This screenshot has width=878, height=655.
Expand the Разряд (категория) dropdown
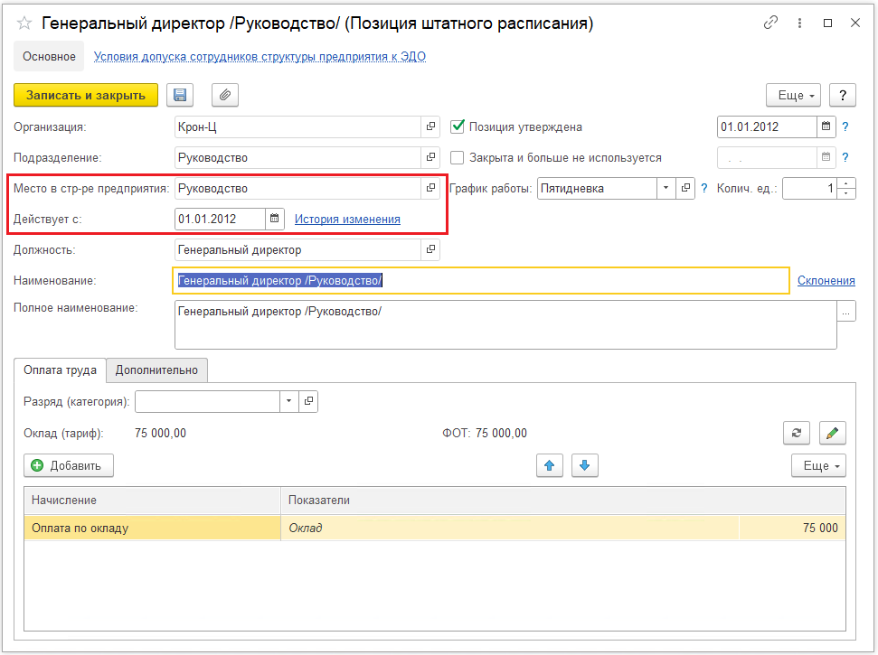pos(289,401)
